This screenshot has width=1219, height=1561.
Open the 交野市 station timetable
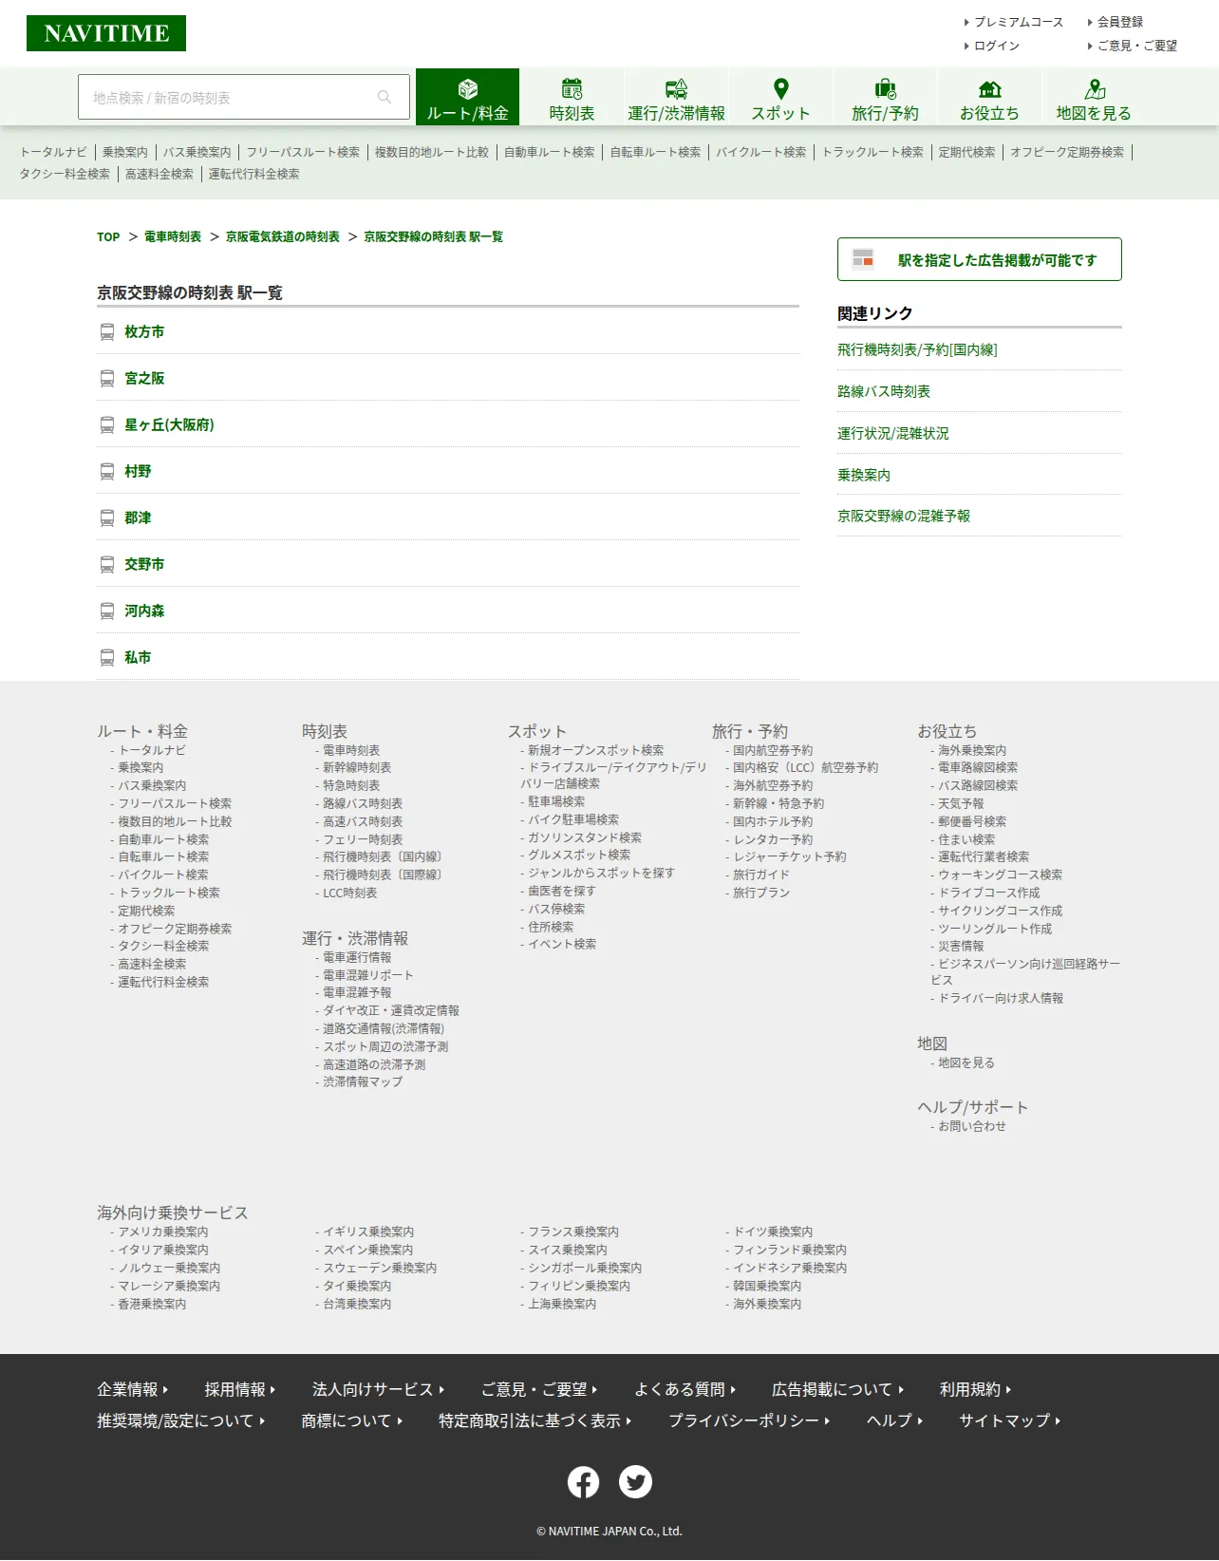(144, 565)
